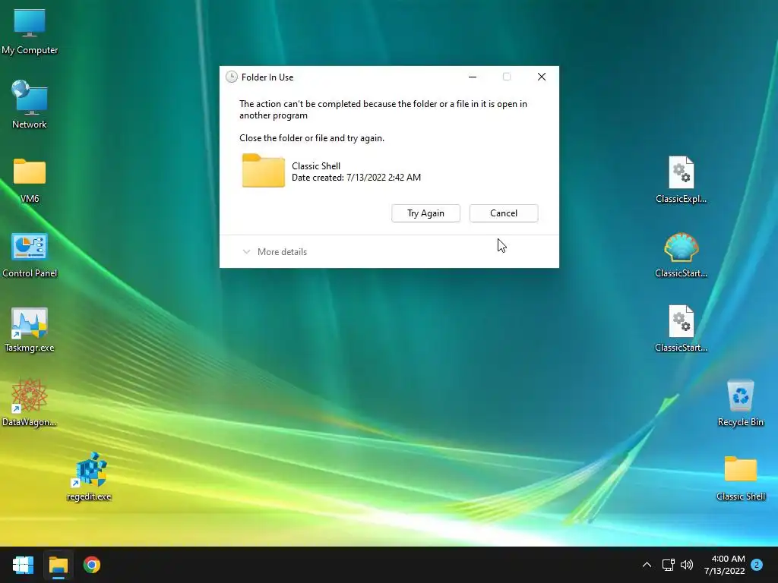Open the notification center badge
The height and width of the screenshot is (583, 778).
pos(757,565)
